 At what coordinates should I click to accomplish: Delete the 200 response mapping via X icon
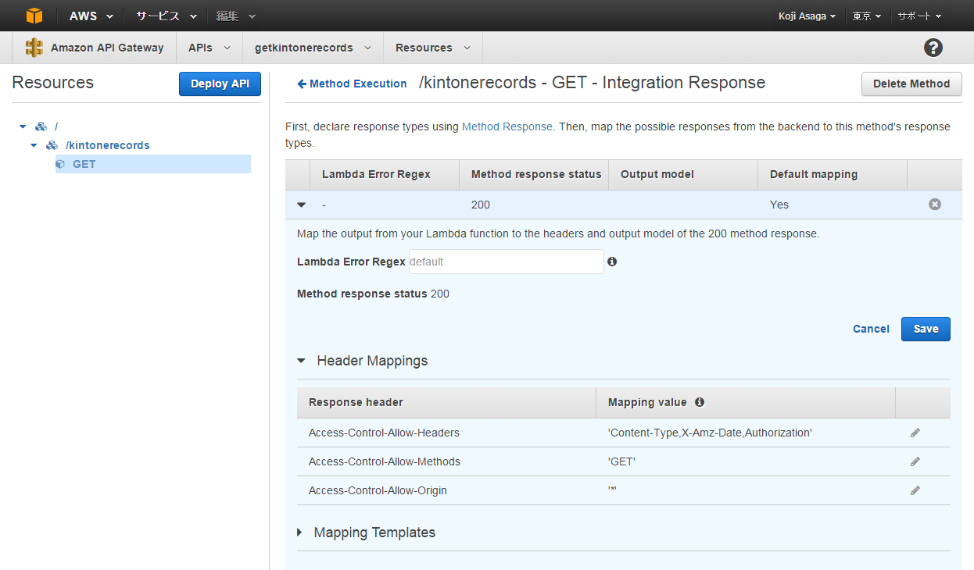click(x=935, y=204)
